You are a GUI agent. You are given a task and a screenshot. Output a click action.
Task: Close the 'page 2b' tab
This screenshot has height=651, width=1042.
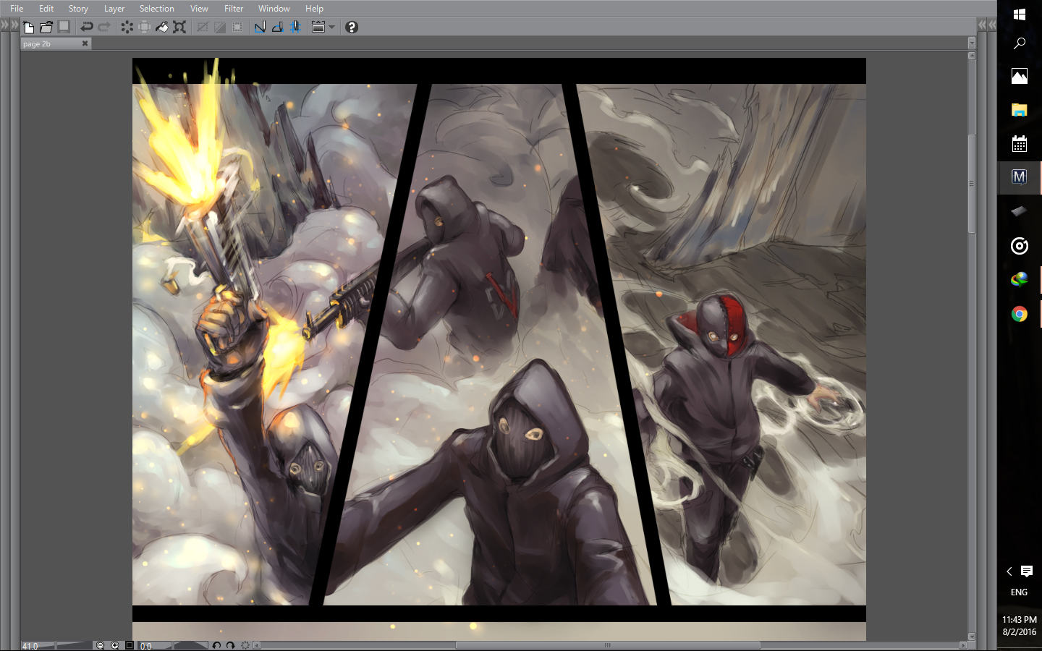[85, 43]
